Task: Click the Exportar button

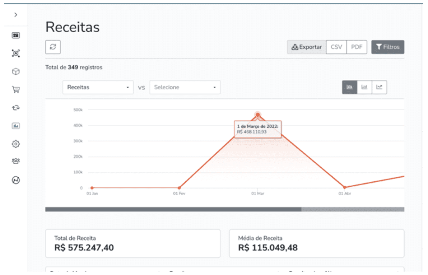Action: click(x=307, y=47)
